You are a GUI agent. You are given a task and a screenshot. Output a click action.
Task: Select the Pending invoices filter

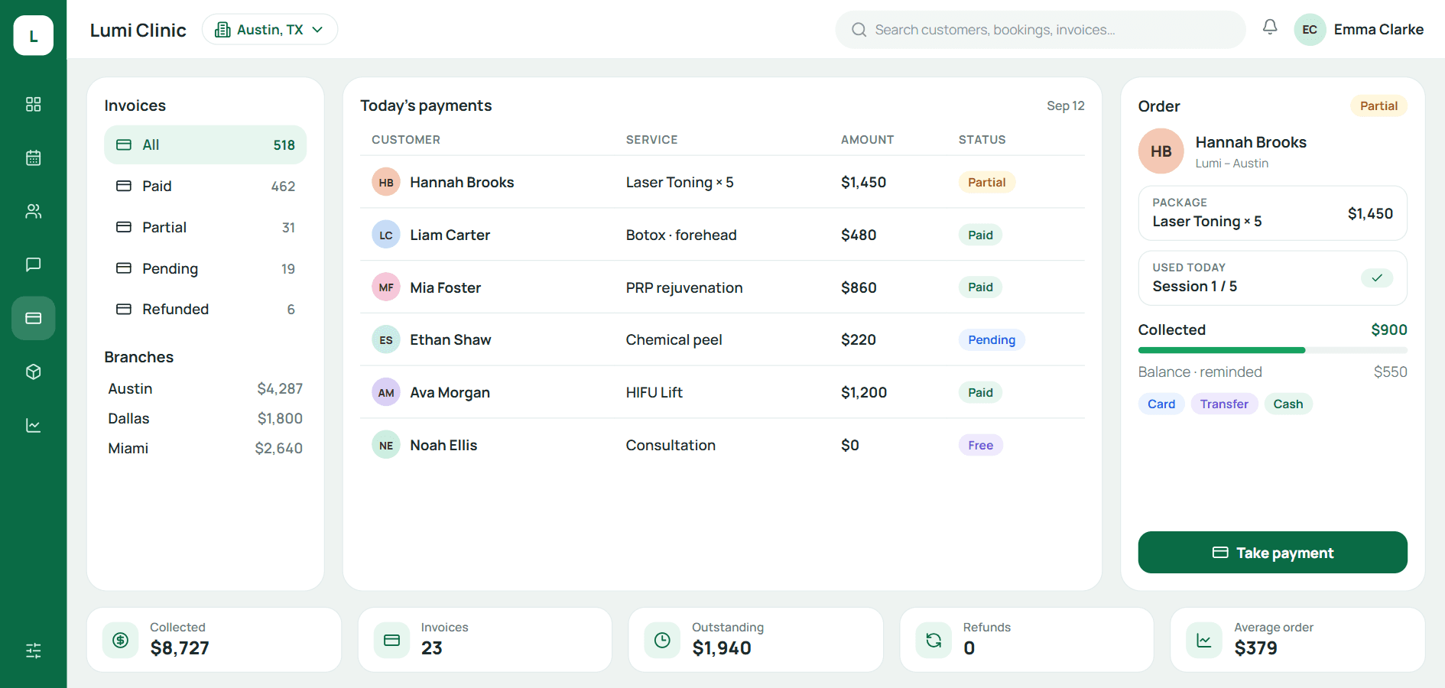[x=205, y=268]
